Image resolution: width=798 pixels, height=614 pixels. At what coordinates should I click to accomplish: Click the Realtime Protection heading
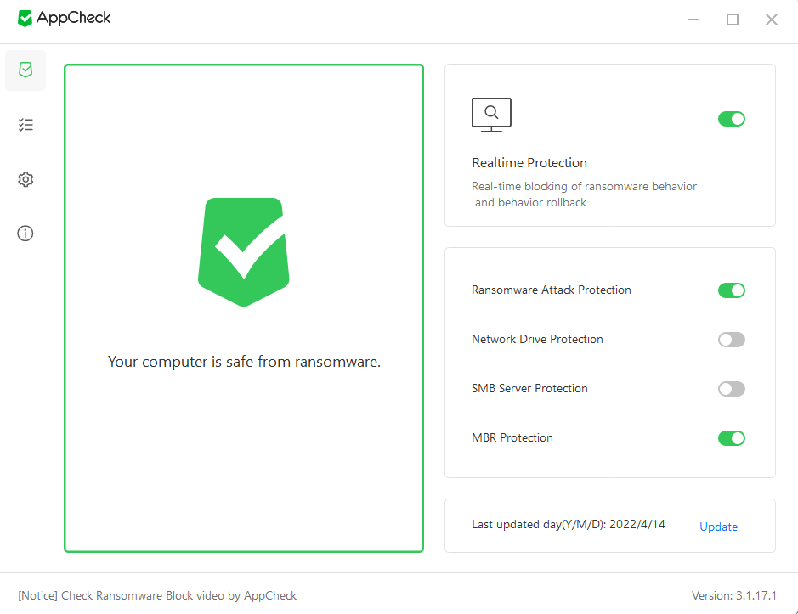pyautogui.click(x=529, y=163)
